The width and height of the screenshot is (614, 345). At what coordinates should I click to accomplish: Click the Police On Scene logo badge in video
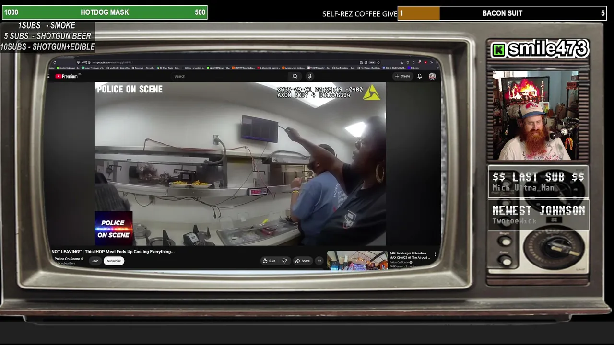(114, 229)
